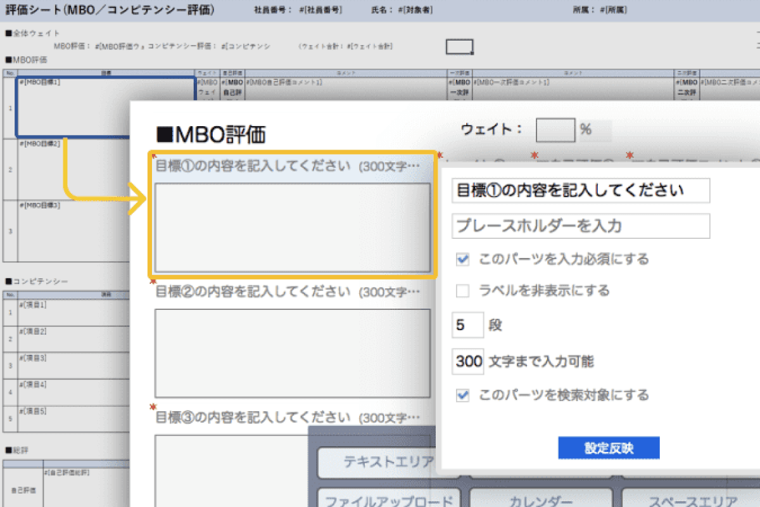Select the #[MBO目標2] cell in the sheet
The image size is (760, 507).
coord(73,168)
